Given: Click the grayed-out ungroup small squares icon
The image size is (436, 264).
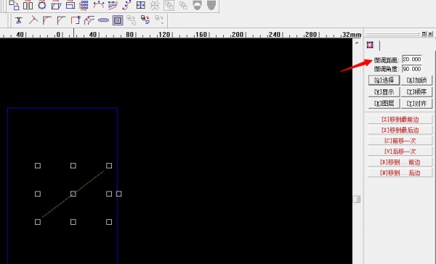Looking at the screenshot, I should 183,5.
